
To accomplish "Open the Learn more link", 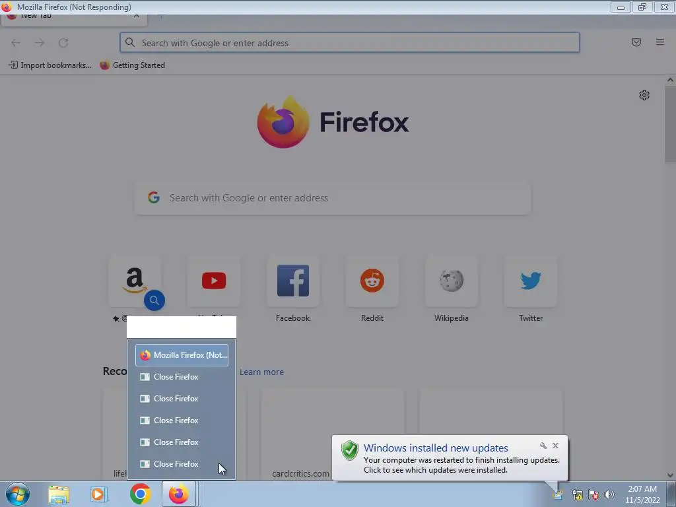I will [x=261, y=372].
